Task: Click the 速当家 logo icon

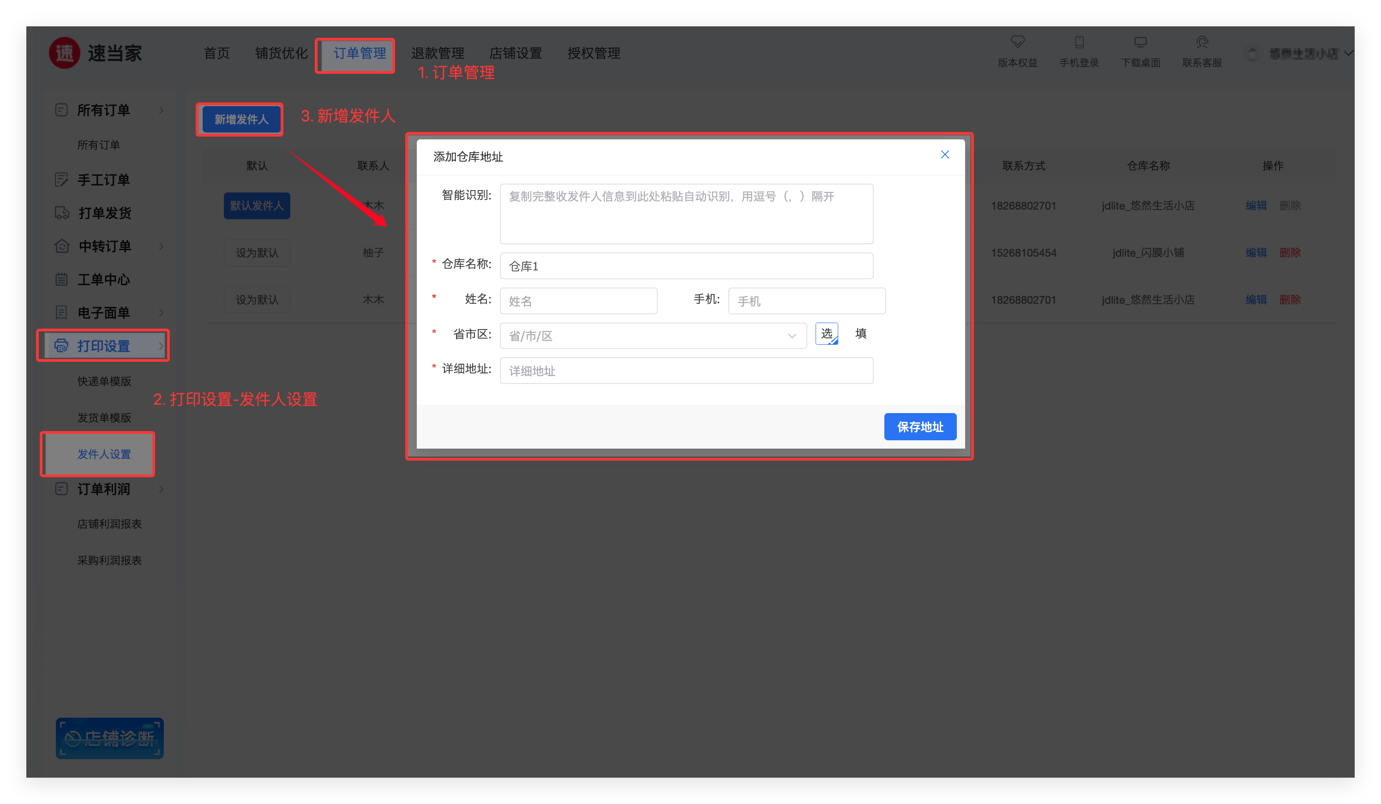Action: pos(65,53)
